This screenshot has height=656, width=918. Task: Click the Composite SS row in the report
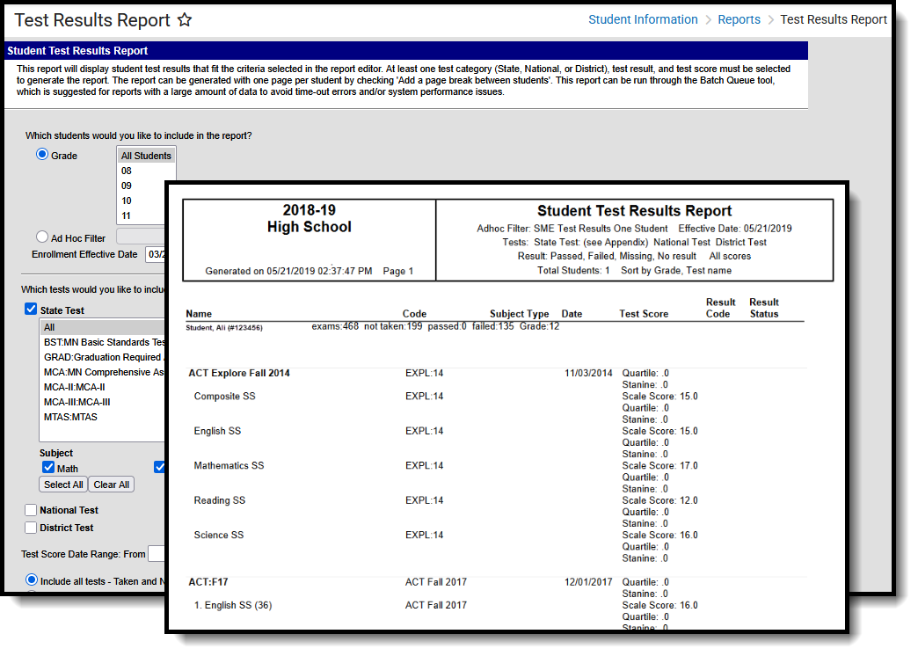(x=225, y=397)
